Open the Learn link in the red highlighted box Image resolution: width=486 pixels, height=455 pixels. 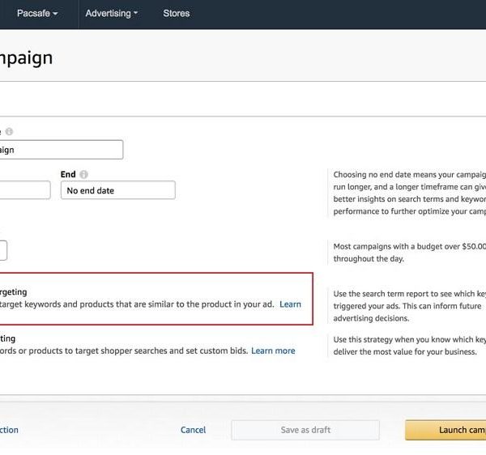pyautogui.click(x=290, y=304)
